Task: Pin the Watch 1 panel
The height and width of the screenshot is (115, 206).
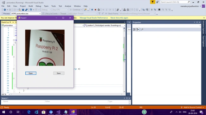Action: [127, 98]
